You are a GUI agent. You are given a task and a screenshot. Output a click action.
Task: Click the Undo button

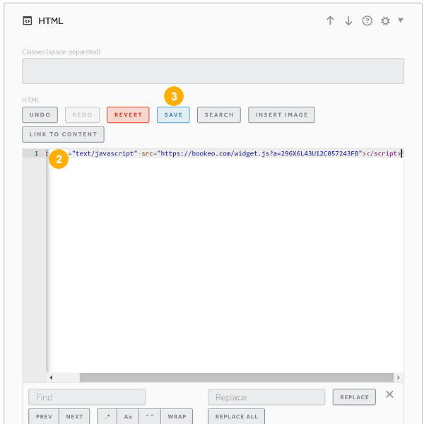40,114
